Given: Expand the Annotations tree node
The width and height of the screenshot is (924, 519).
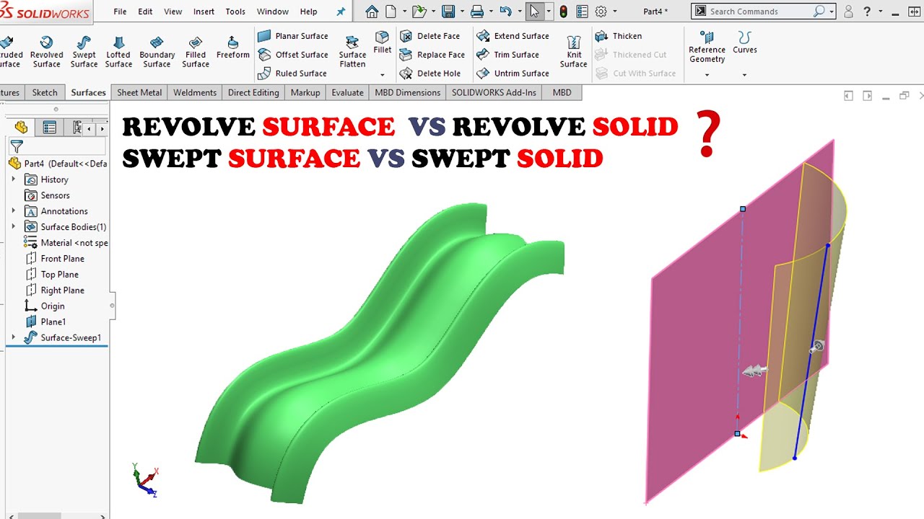Looking at the screenshot, I should tap(13, 211).
